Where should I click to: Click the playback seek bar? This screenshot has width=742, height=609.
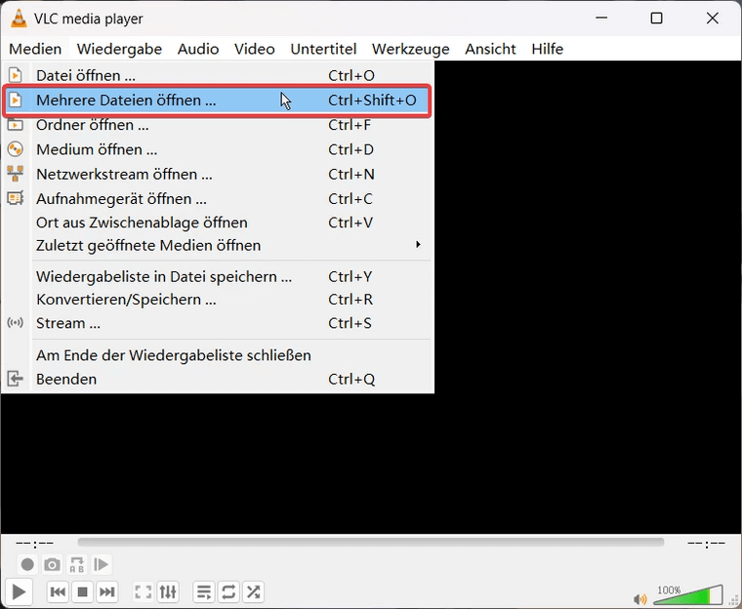tap(371, 543)
